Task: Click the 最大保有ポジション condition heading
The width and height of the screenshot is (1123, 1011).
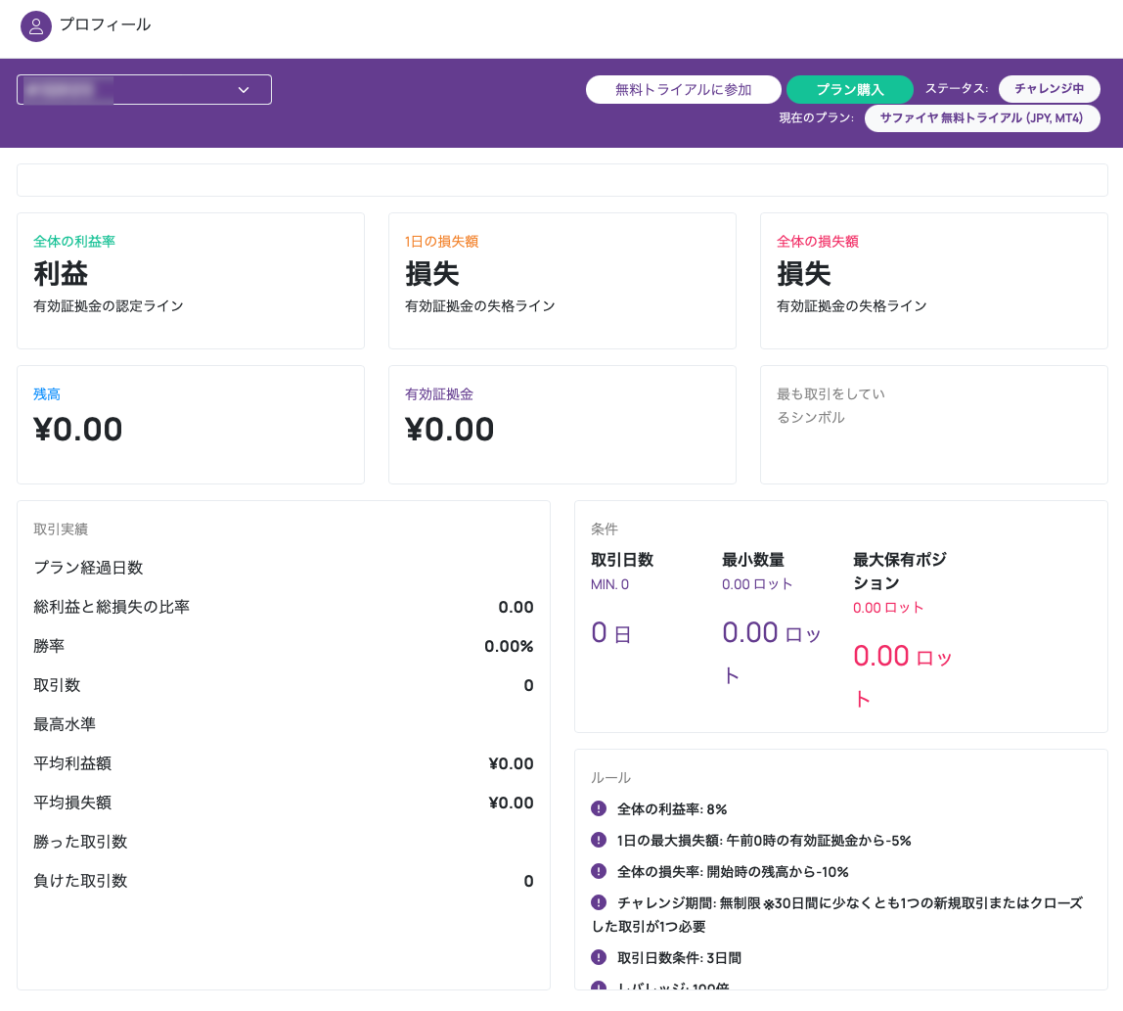Action: pyautogui.click(x=900, y=571)
